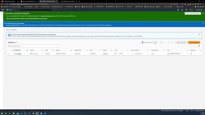
Task: Open the CloudShell icon in the header
Action: pyautogui.click(x=178, y=10)
